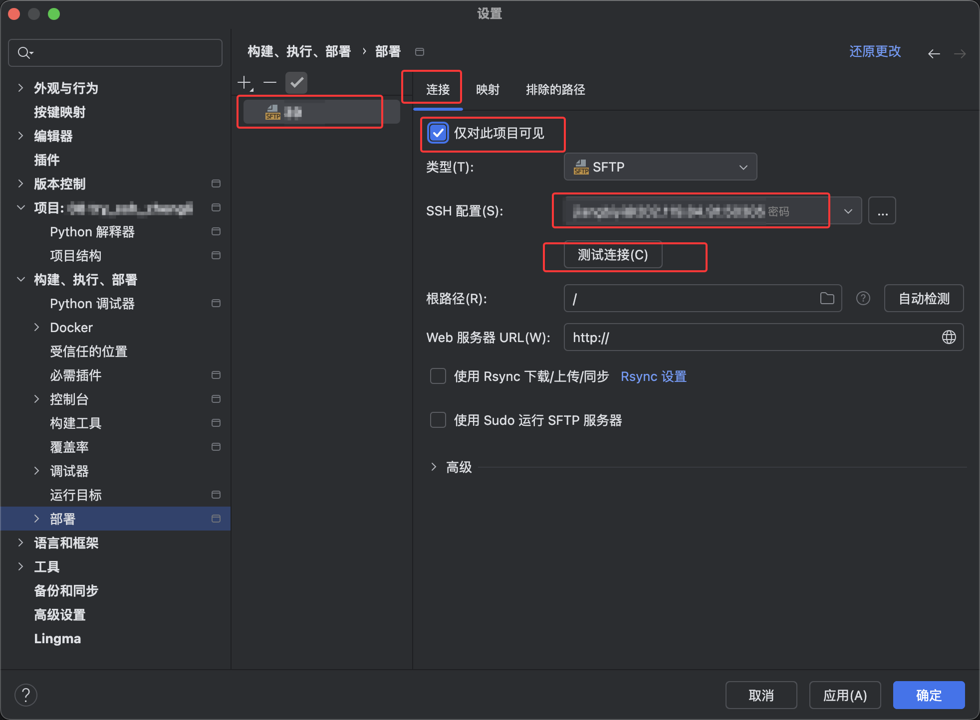The width and height of the screenshot is (980, 720).
Task: Expand the Docker tree node
Action: click(36, 327)
